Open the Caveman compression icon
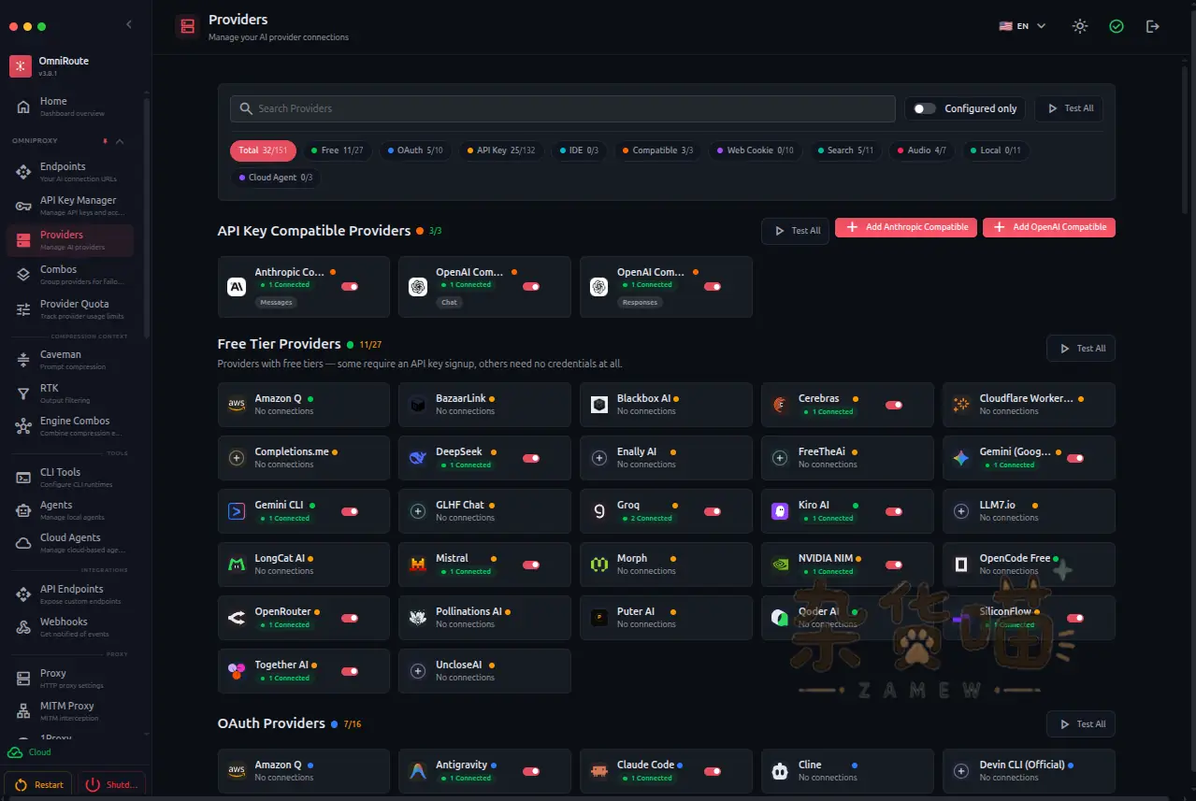1196x801 pixels. point(23,360)
